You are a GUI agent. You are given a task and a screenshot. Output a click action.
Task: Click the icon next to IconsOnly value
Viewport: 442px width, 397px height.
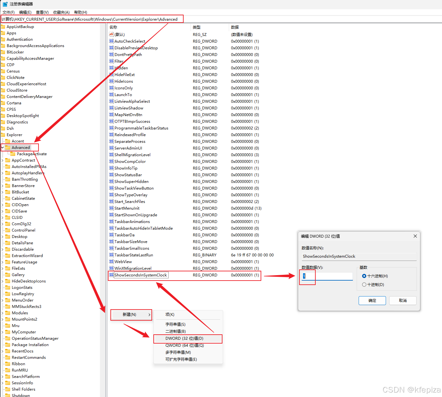pos(111,88)
